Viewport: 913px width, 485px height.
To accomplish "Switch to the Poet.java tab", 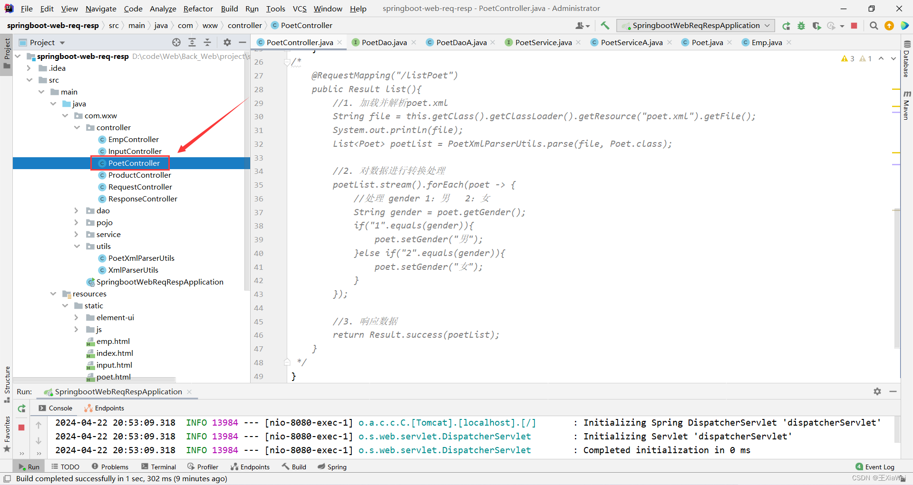I will click(707, 42).
